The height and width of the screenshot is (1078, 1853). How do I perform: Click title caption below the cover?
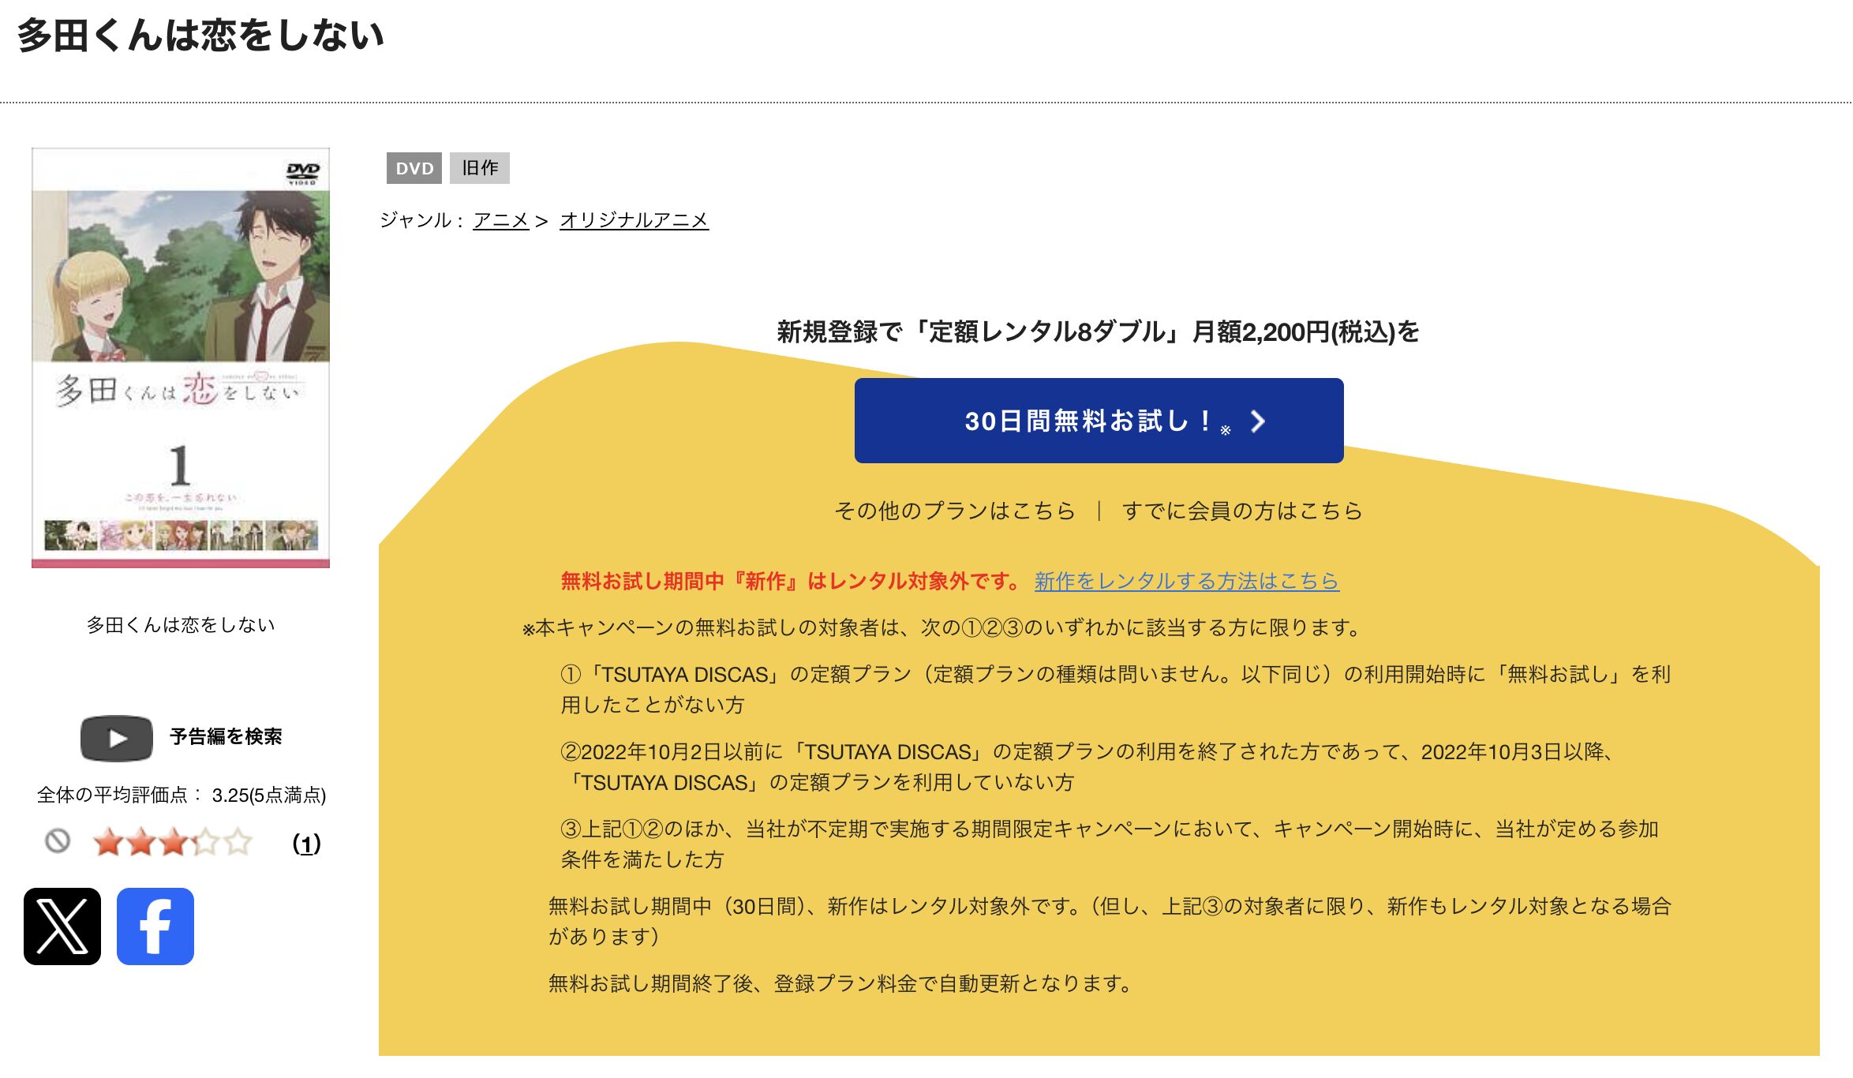181,625
